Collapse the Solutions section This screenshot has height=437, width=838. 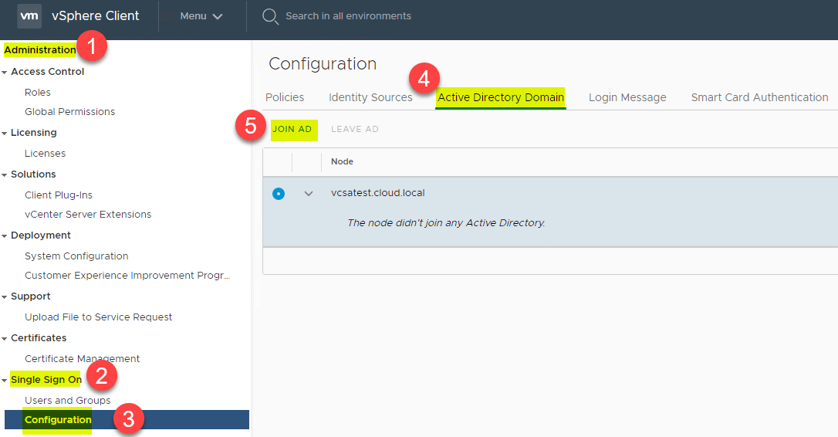(5, 175)
